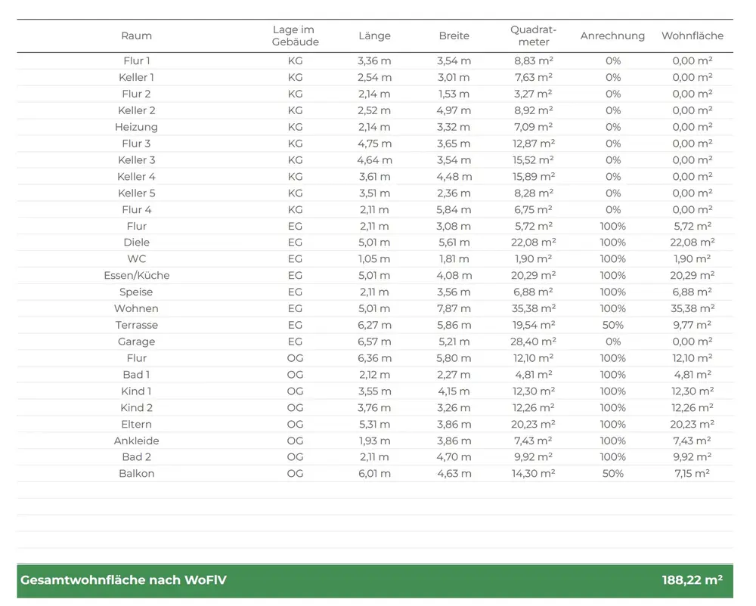756x606 pixels.
Task: Select the Länge column header
Action: [x=374, y=36]
